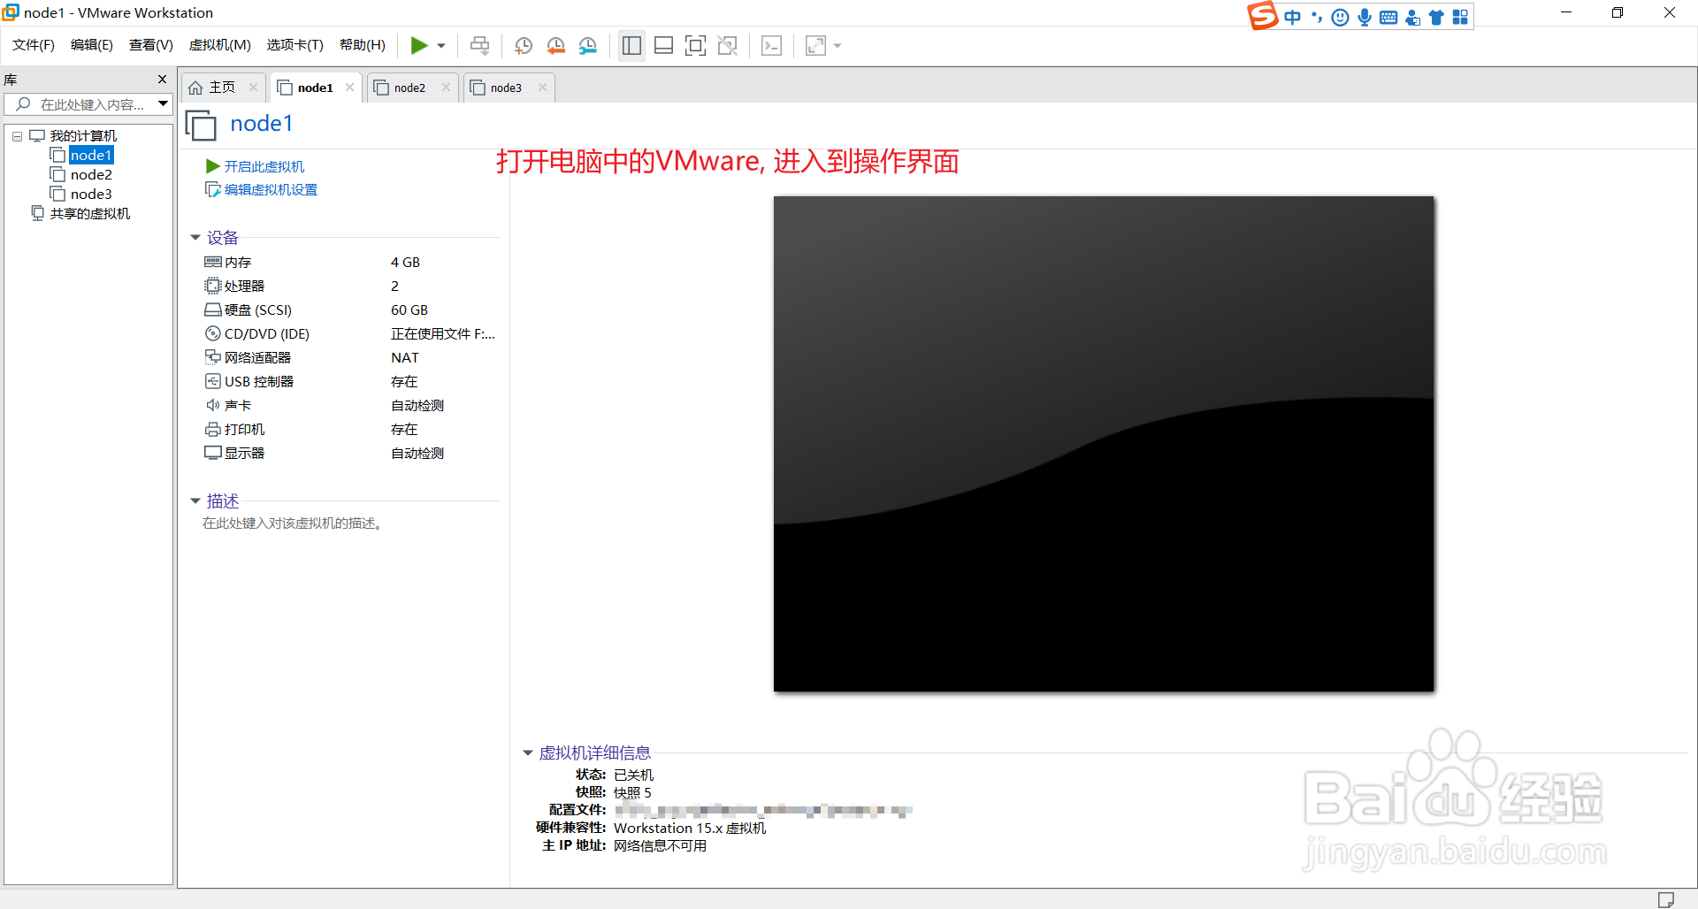Viewport: 1698px width, 909px height.
Task: Toggle the thumbnail bar visibility icon
Action: [x=663, y=45]
